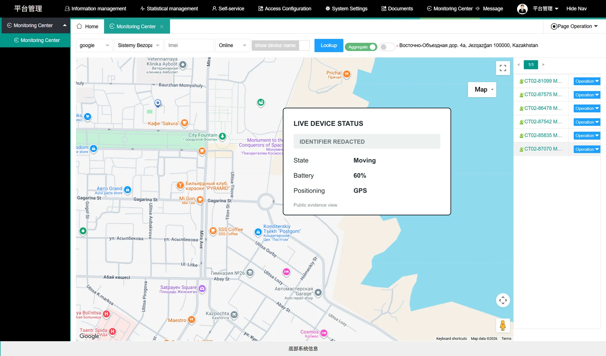Open Operation dropdown for CT02-86478

coord(587,108)
